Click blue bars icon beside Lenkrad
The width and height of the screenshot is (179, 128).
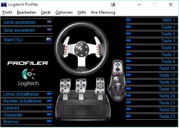click(x=49, y=108)
